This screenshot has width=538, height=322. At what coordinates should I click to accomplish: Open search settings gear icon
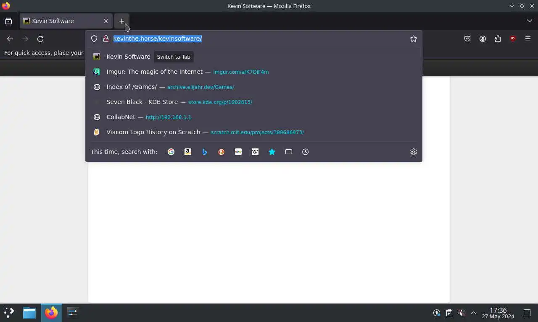pyautogui.click(x=414, y=152)
